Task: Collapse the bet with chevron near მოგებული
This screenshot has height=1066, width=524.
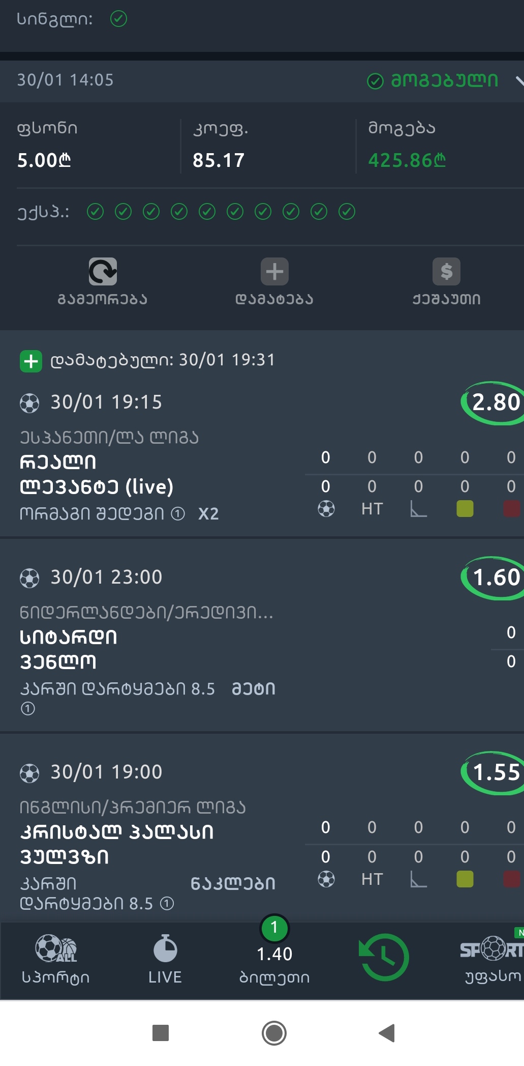Action: pos(518,80)
